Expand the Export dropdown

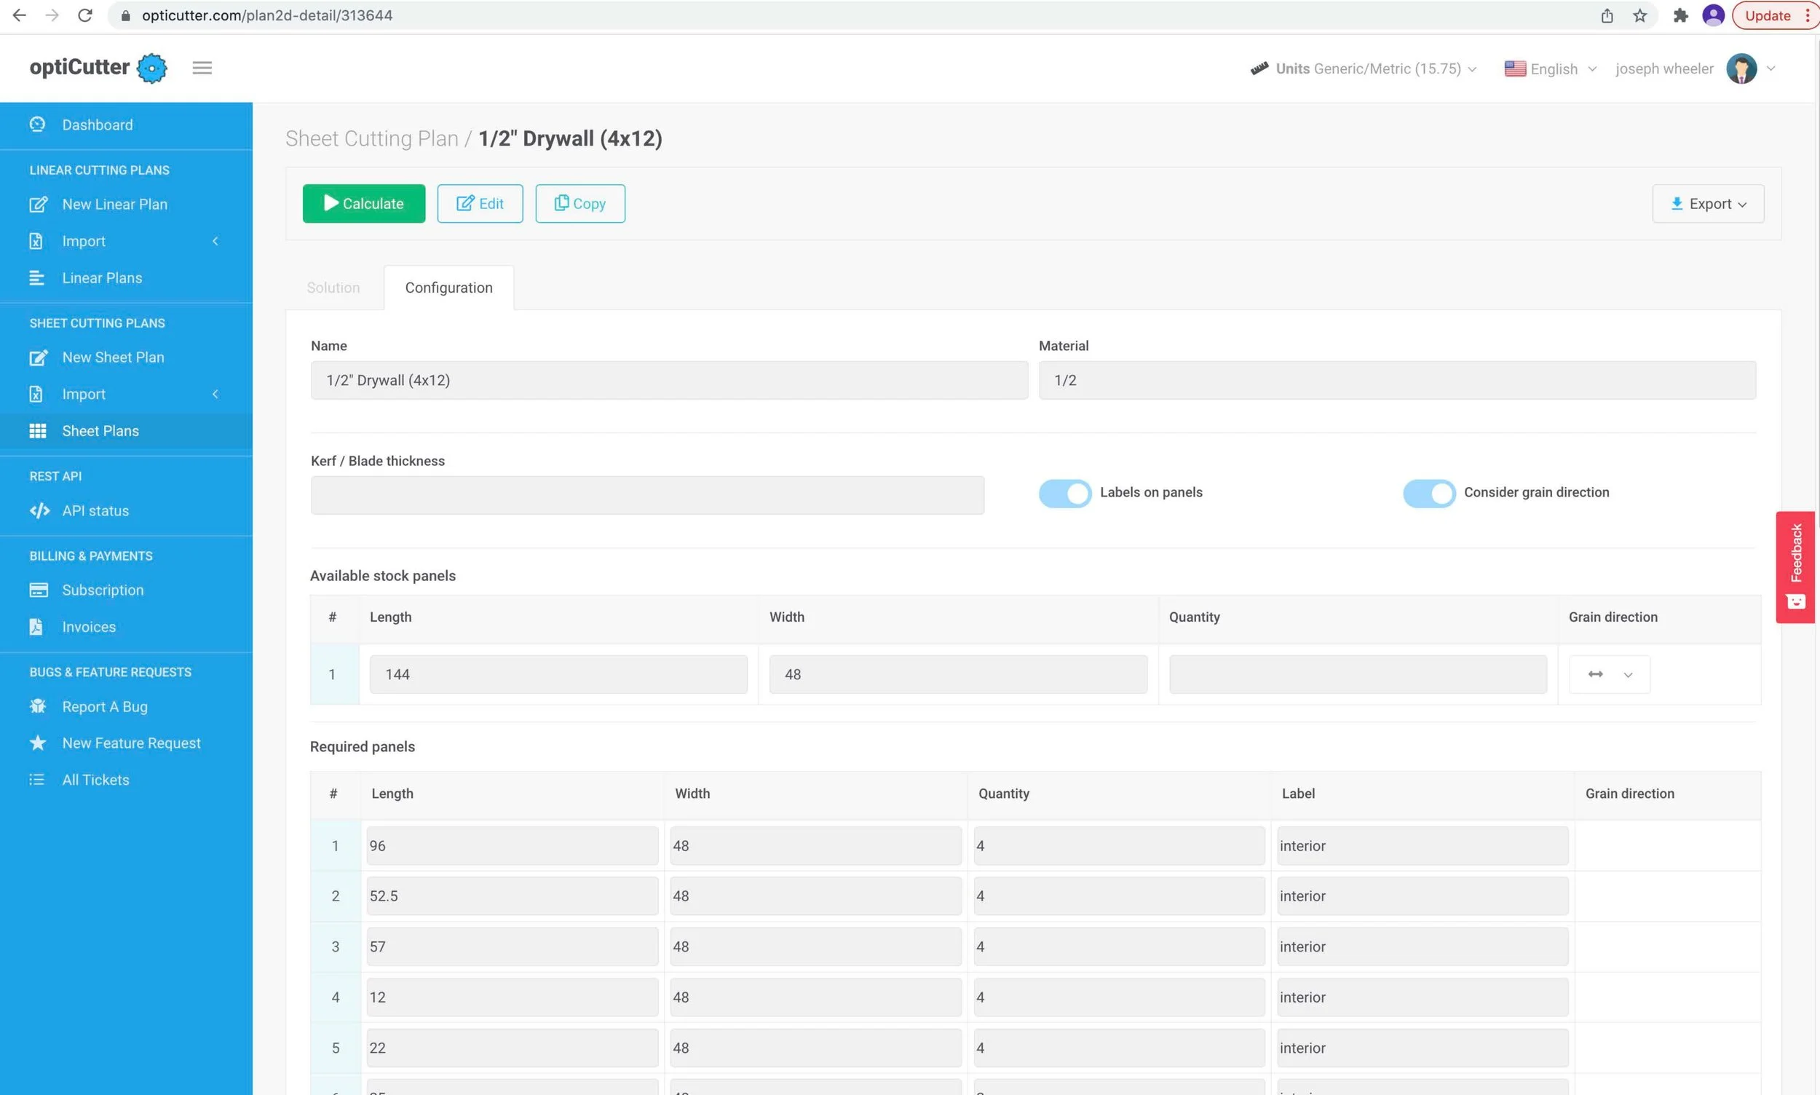1707,204
